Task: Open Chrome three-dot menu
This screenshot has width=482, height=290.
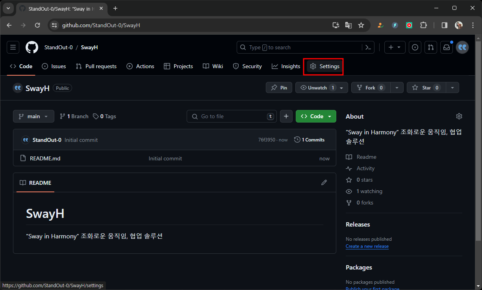Action: tap(473, 25)
